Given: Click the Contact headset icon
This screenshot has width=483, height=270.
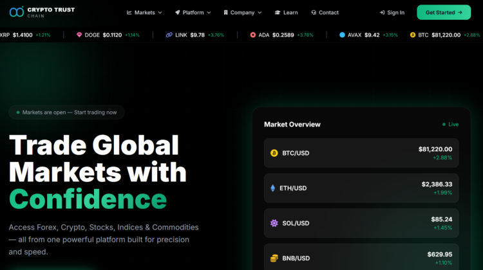Looking at the screenshot, I should 314,13.
